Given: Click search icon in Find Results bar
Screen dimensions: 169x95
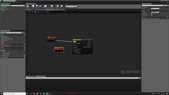Looking at the screenshot, I should pos(138,78).
